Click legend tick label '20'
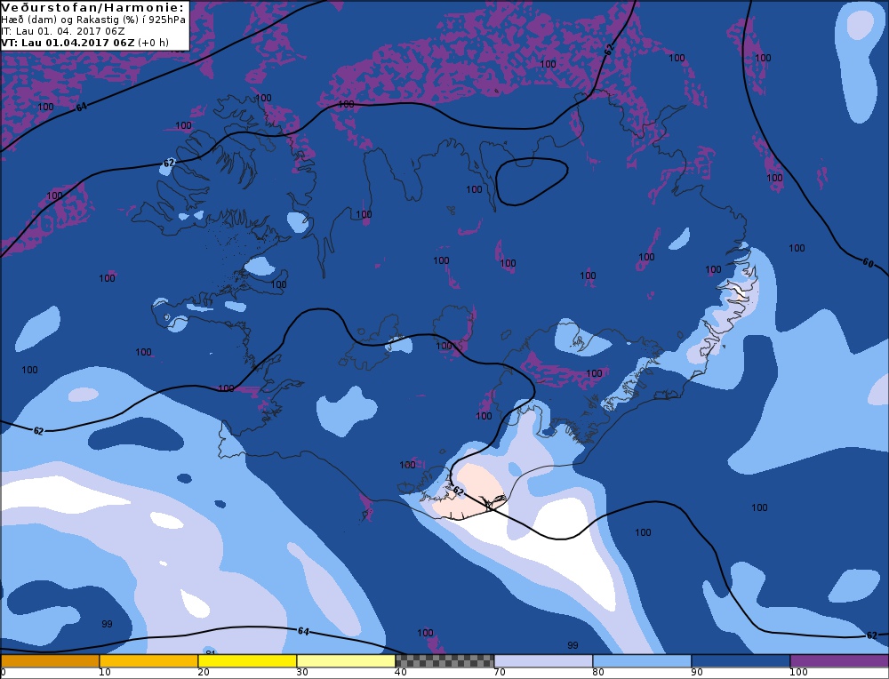 pos(203,673)
